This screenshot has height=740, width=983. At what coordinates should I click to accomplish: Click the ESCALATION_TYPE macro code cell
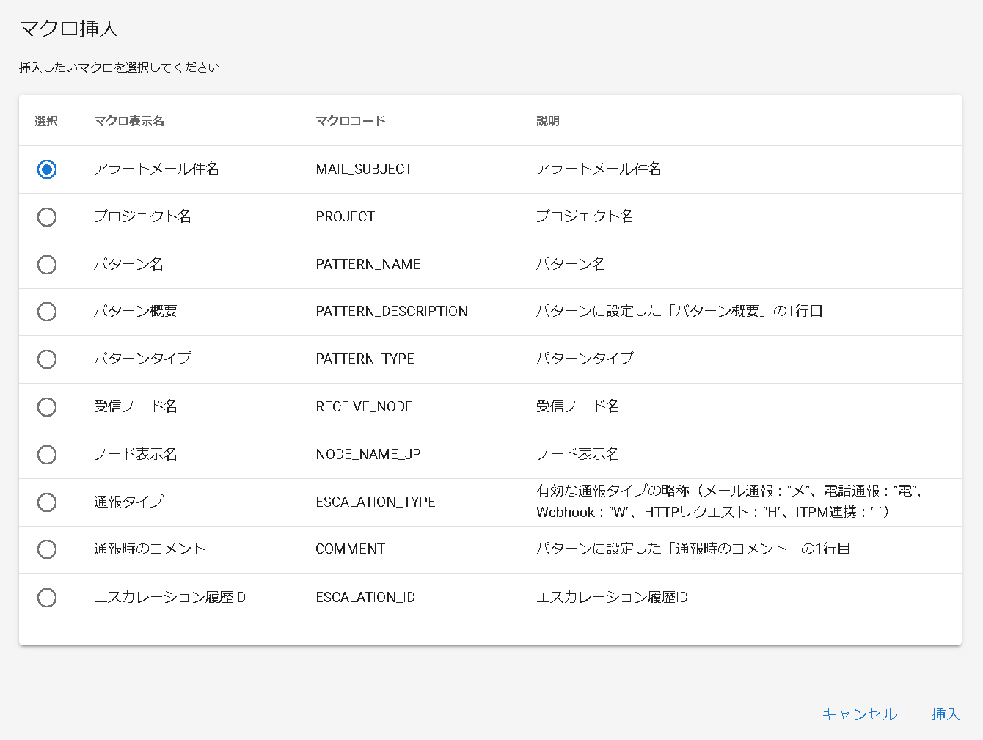click(376, 502)
